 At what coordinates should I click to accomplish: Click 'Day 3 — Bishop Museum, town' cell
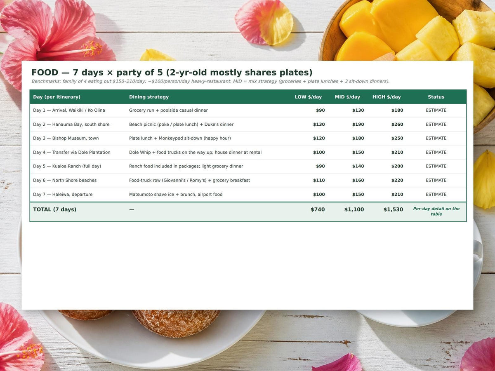click(x=66, y=139)
